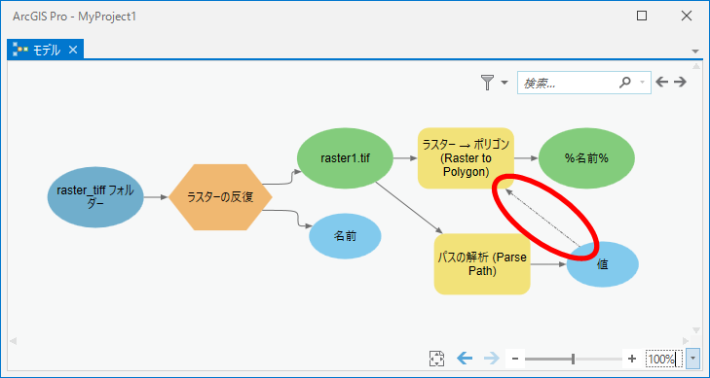Go to previous search result arrow
Screen dimensions: 710x378
pos(662,82)
